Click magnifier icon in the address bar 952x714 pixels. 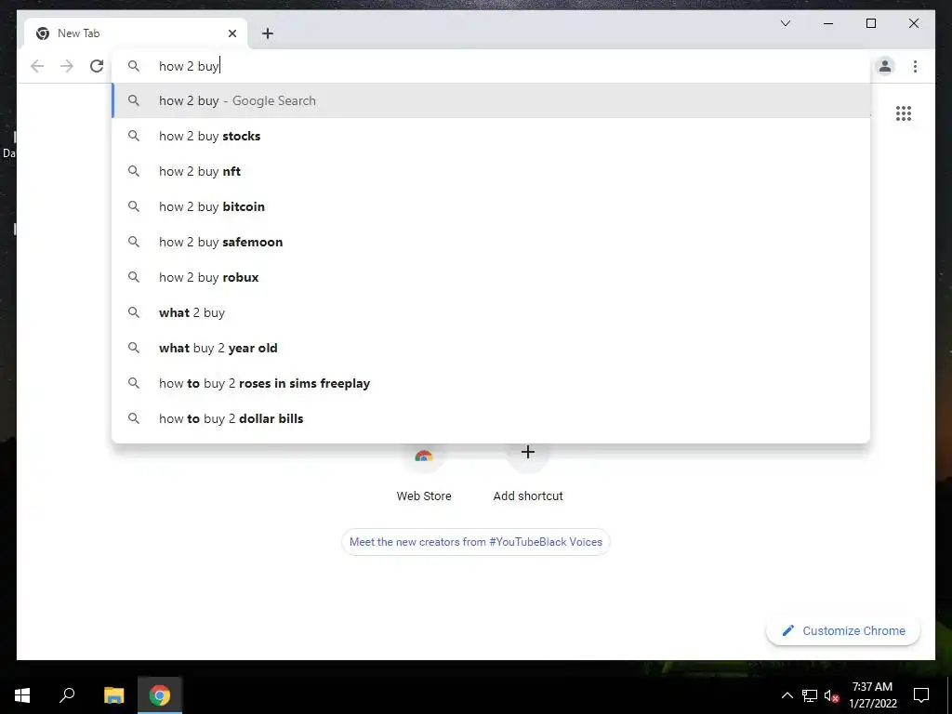(x=134, y=66)
